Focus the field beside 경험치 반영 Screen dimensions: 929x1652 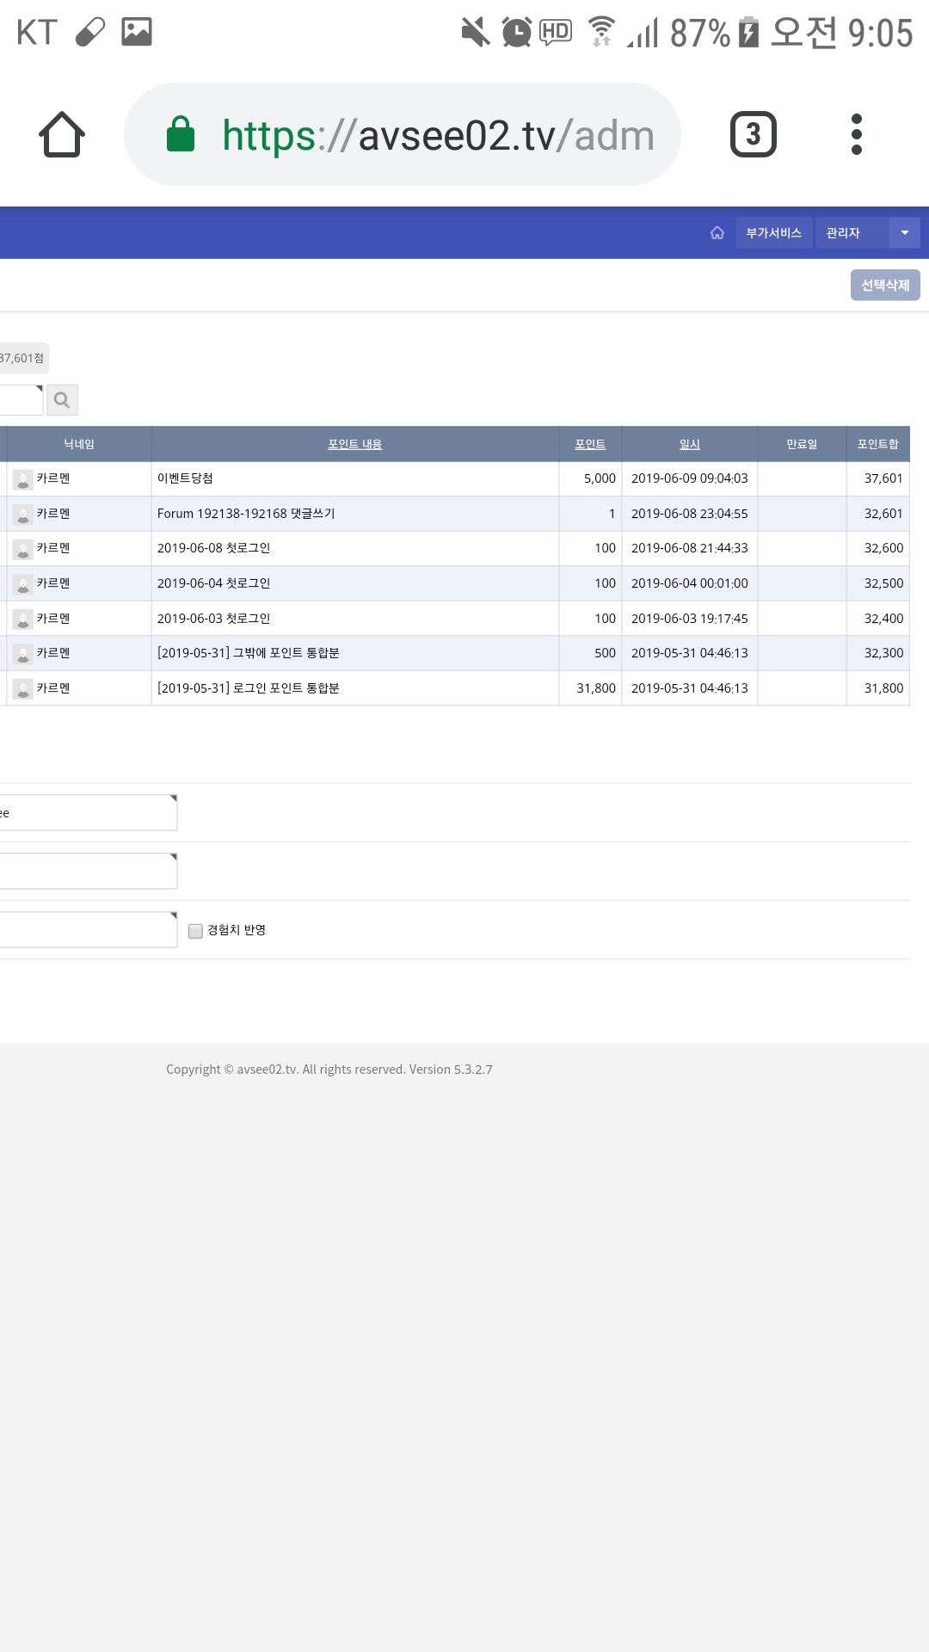pos(89,929)
